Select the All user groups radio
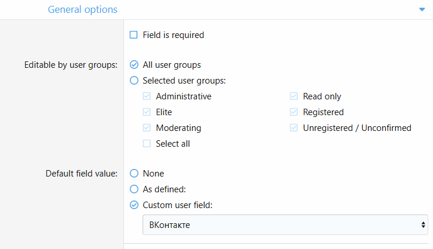The image size is (433, 249). (x=134, y=65)
